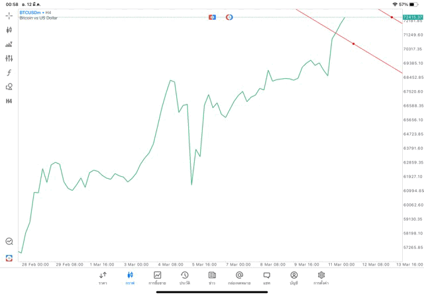Open the การซื้อขาย (Trade) tab
This screenshot has width=424, height=296.
157,277
